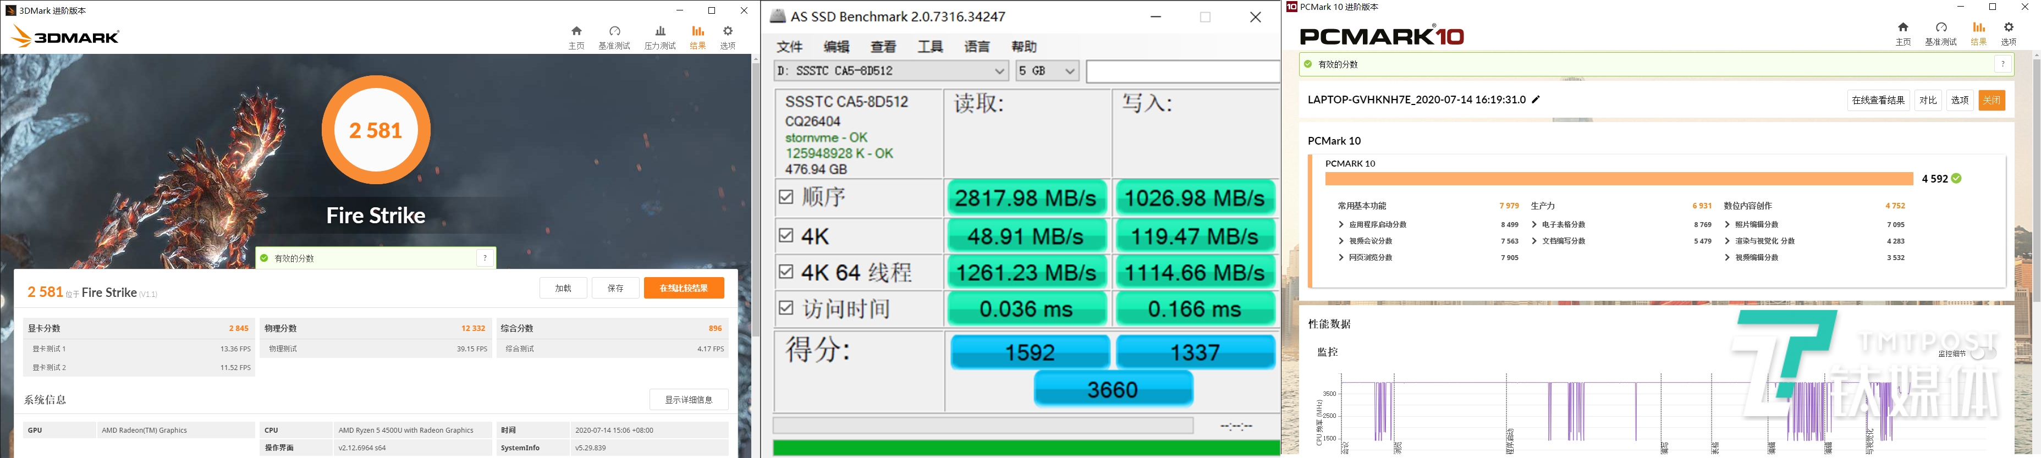Image resolution: width=2041 pixels, height=458 pixels.
Task: Expand 网页浏览分数 row
Action: coord(1341,257)
